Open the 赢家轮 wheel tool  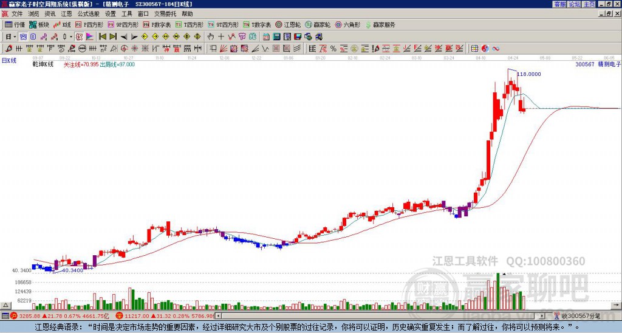pos(318,24)
